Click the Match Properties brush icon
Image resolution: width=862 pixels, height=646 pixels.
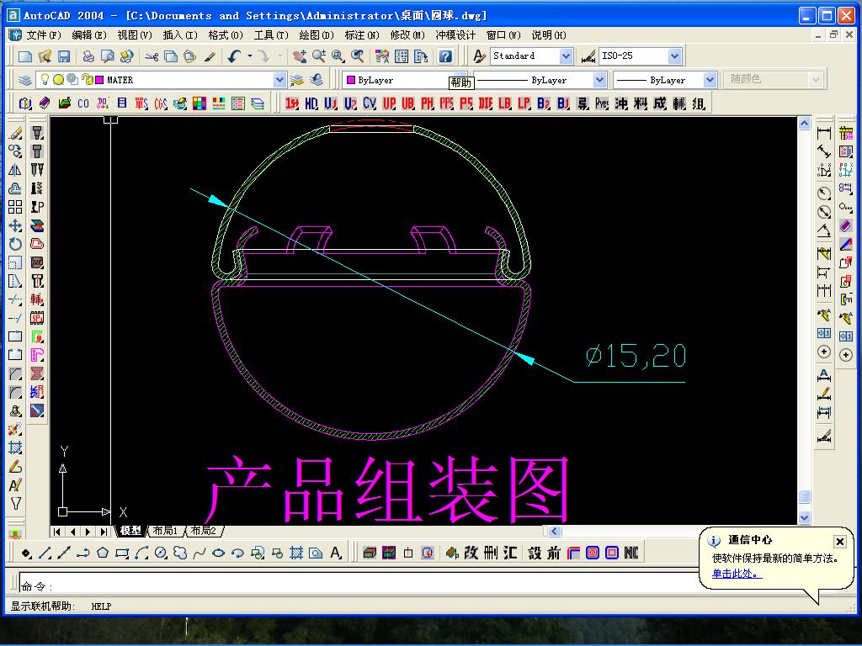click(210, 56)
